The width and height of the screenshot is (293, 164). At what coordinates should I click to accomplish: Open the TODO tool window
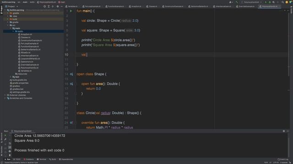pyautogui.click(x=17, y=159)
